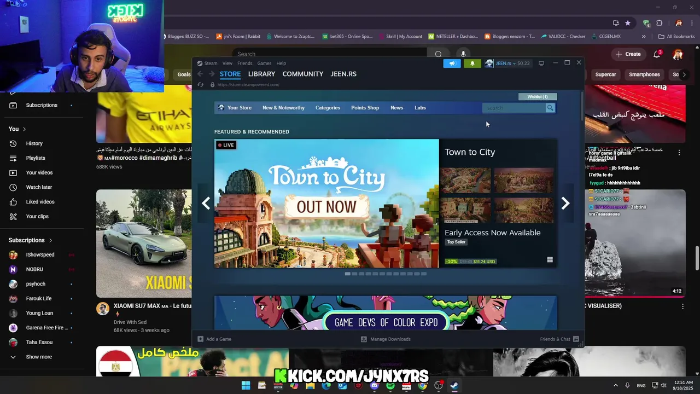Show hidden system tray icons
Image resolution: width=700 pixels, height=394 pixels.
click(x=615, y=385)
